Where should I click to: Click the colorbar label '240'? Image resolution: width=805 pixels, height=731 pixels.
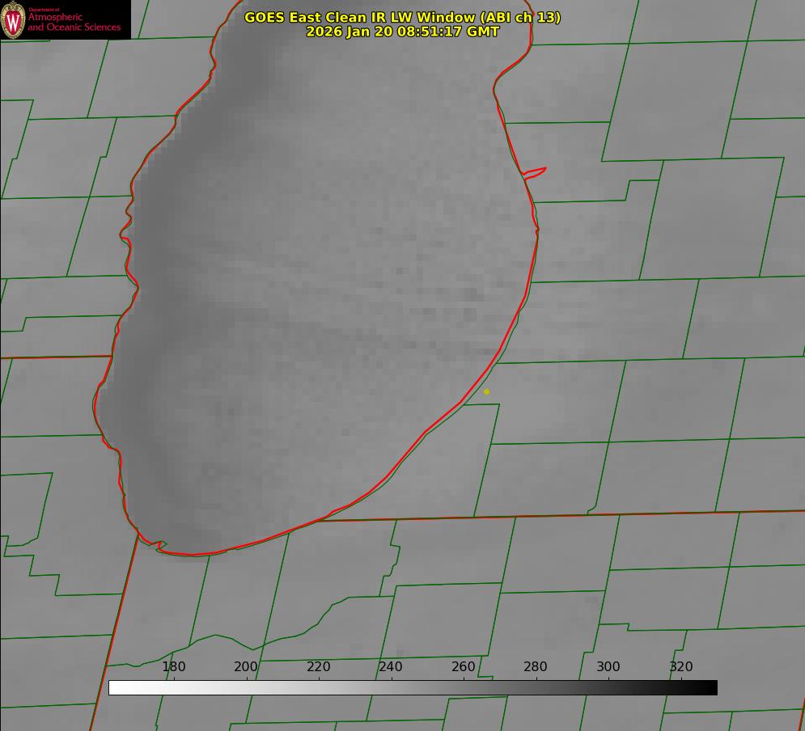pos(391,667)
